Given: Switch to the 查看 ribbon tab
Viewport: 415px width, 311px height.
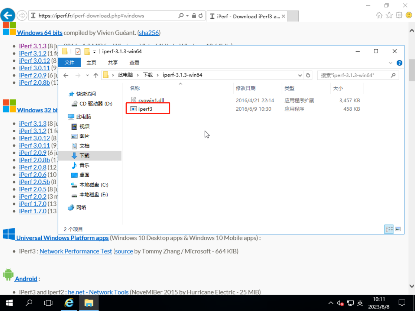Looking at the screenshot, I should [x=134, y=62].
